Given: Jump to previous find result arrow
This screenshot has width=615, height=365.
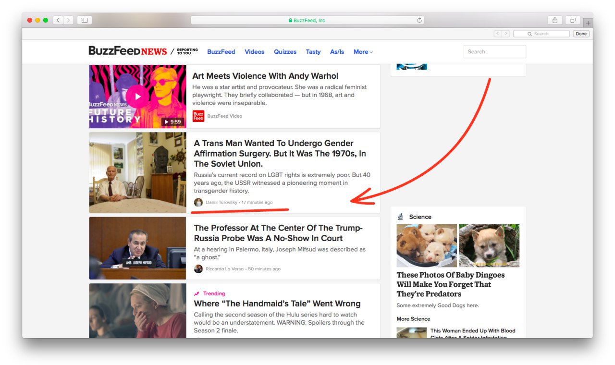Looking at the screenshot, I should [x=498, y=34].
